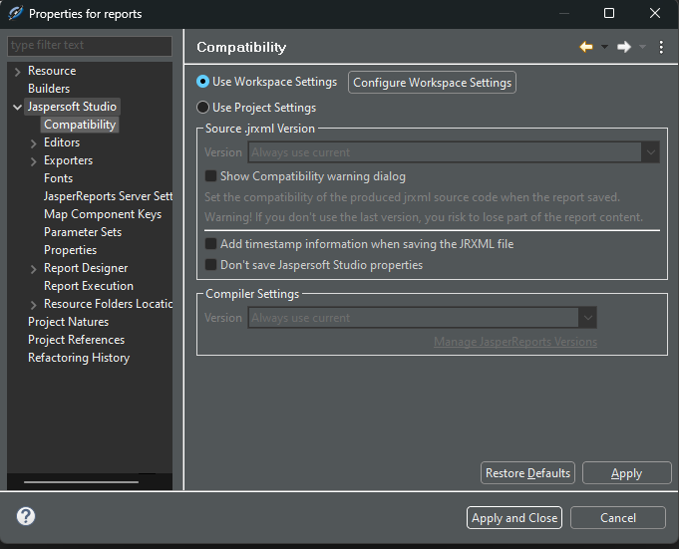The image size is (679, 549).
Task: Enable Add timestamp information checkbox
Action: coord(211,244)
